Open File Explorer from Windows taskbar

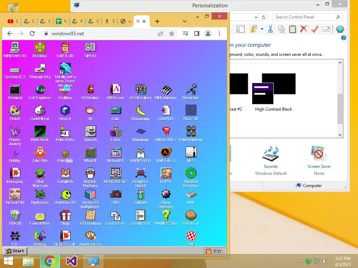coord(28,261)
